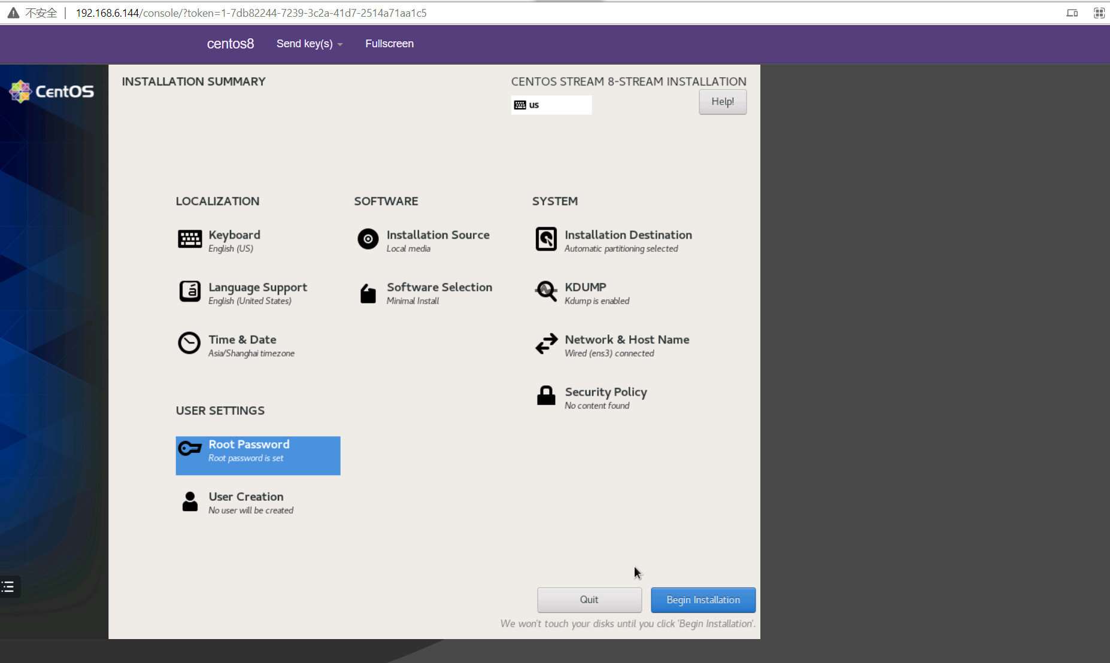Click the CENTOS STREAM 8-STREAM INSTALLATION title
Image resolution: width=1110 pixels, height=663 pixels.
(x=629, y=81)
